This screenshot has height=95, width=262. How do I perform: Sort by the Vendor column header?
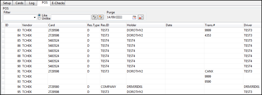[35, 25]
